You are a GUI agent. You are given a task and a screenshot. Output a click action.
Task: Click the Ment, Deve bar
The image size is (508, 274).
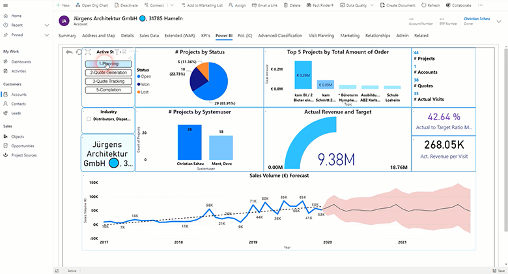[221, 147]
